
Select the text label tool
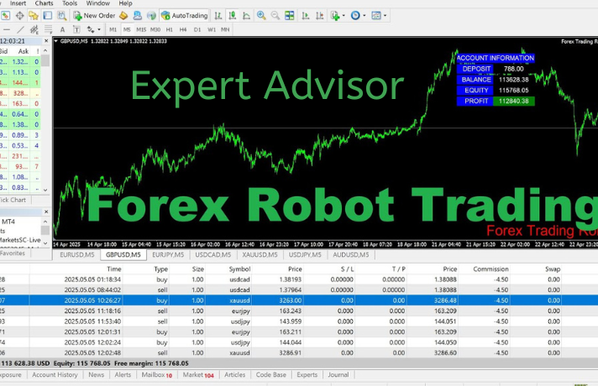click(76, 29)
